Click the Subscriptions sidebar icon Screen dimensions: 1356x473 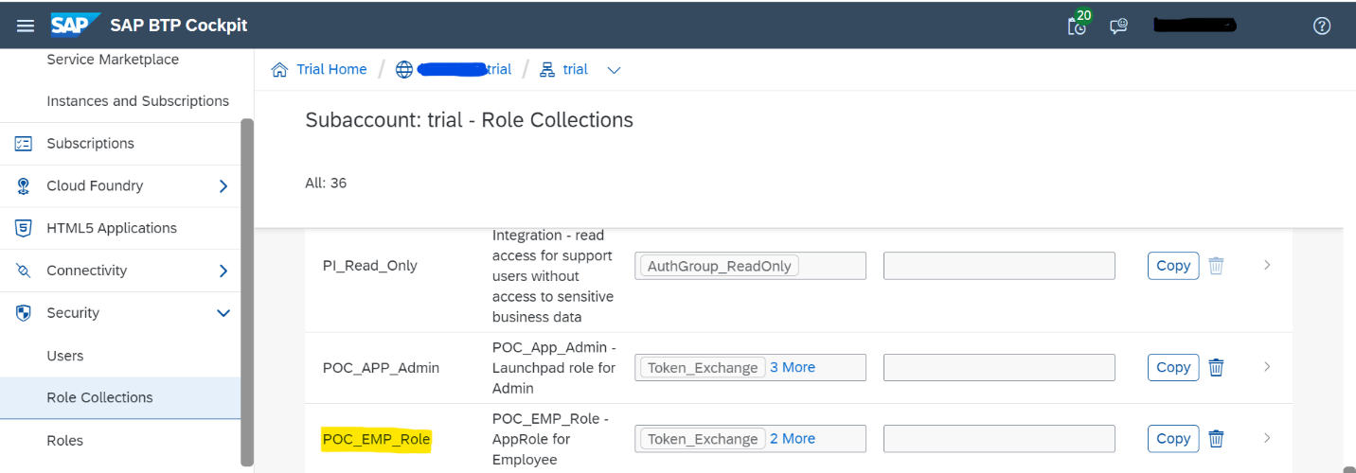(24, 144)
